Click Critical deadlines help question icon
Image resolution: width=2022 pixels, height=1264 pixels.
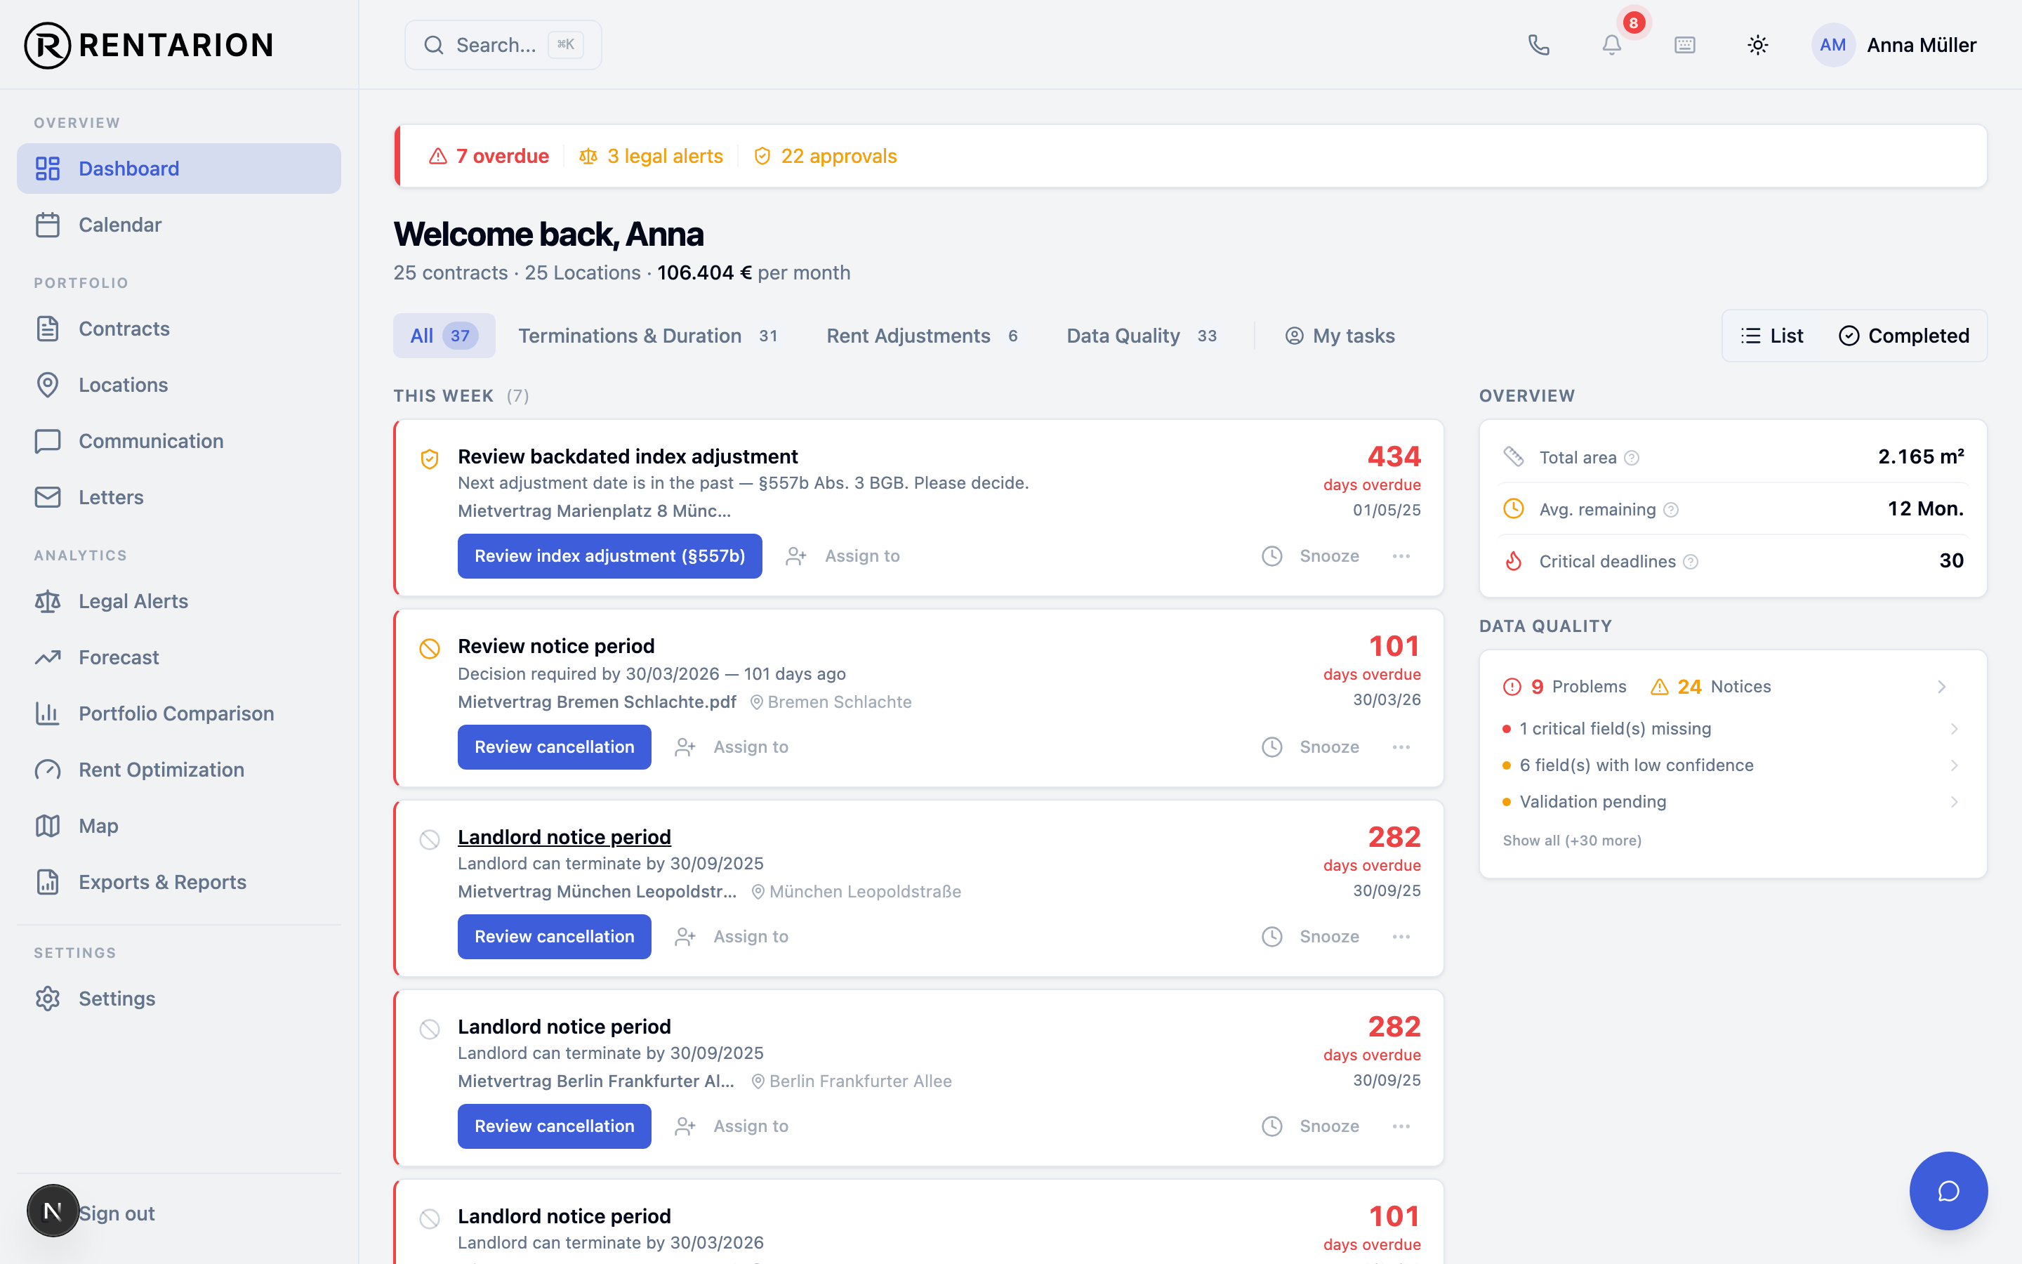pos(1691,562)
